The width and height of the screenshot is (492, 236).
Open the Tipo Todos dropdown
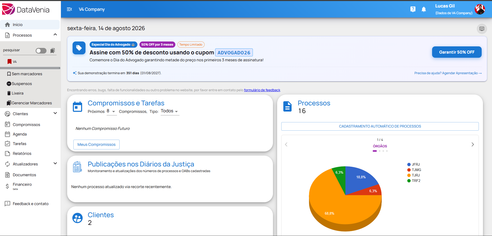pyautogui.click(x=170, y=111)
